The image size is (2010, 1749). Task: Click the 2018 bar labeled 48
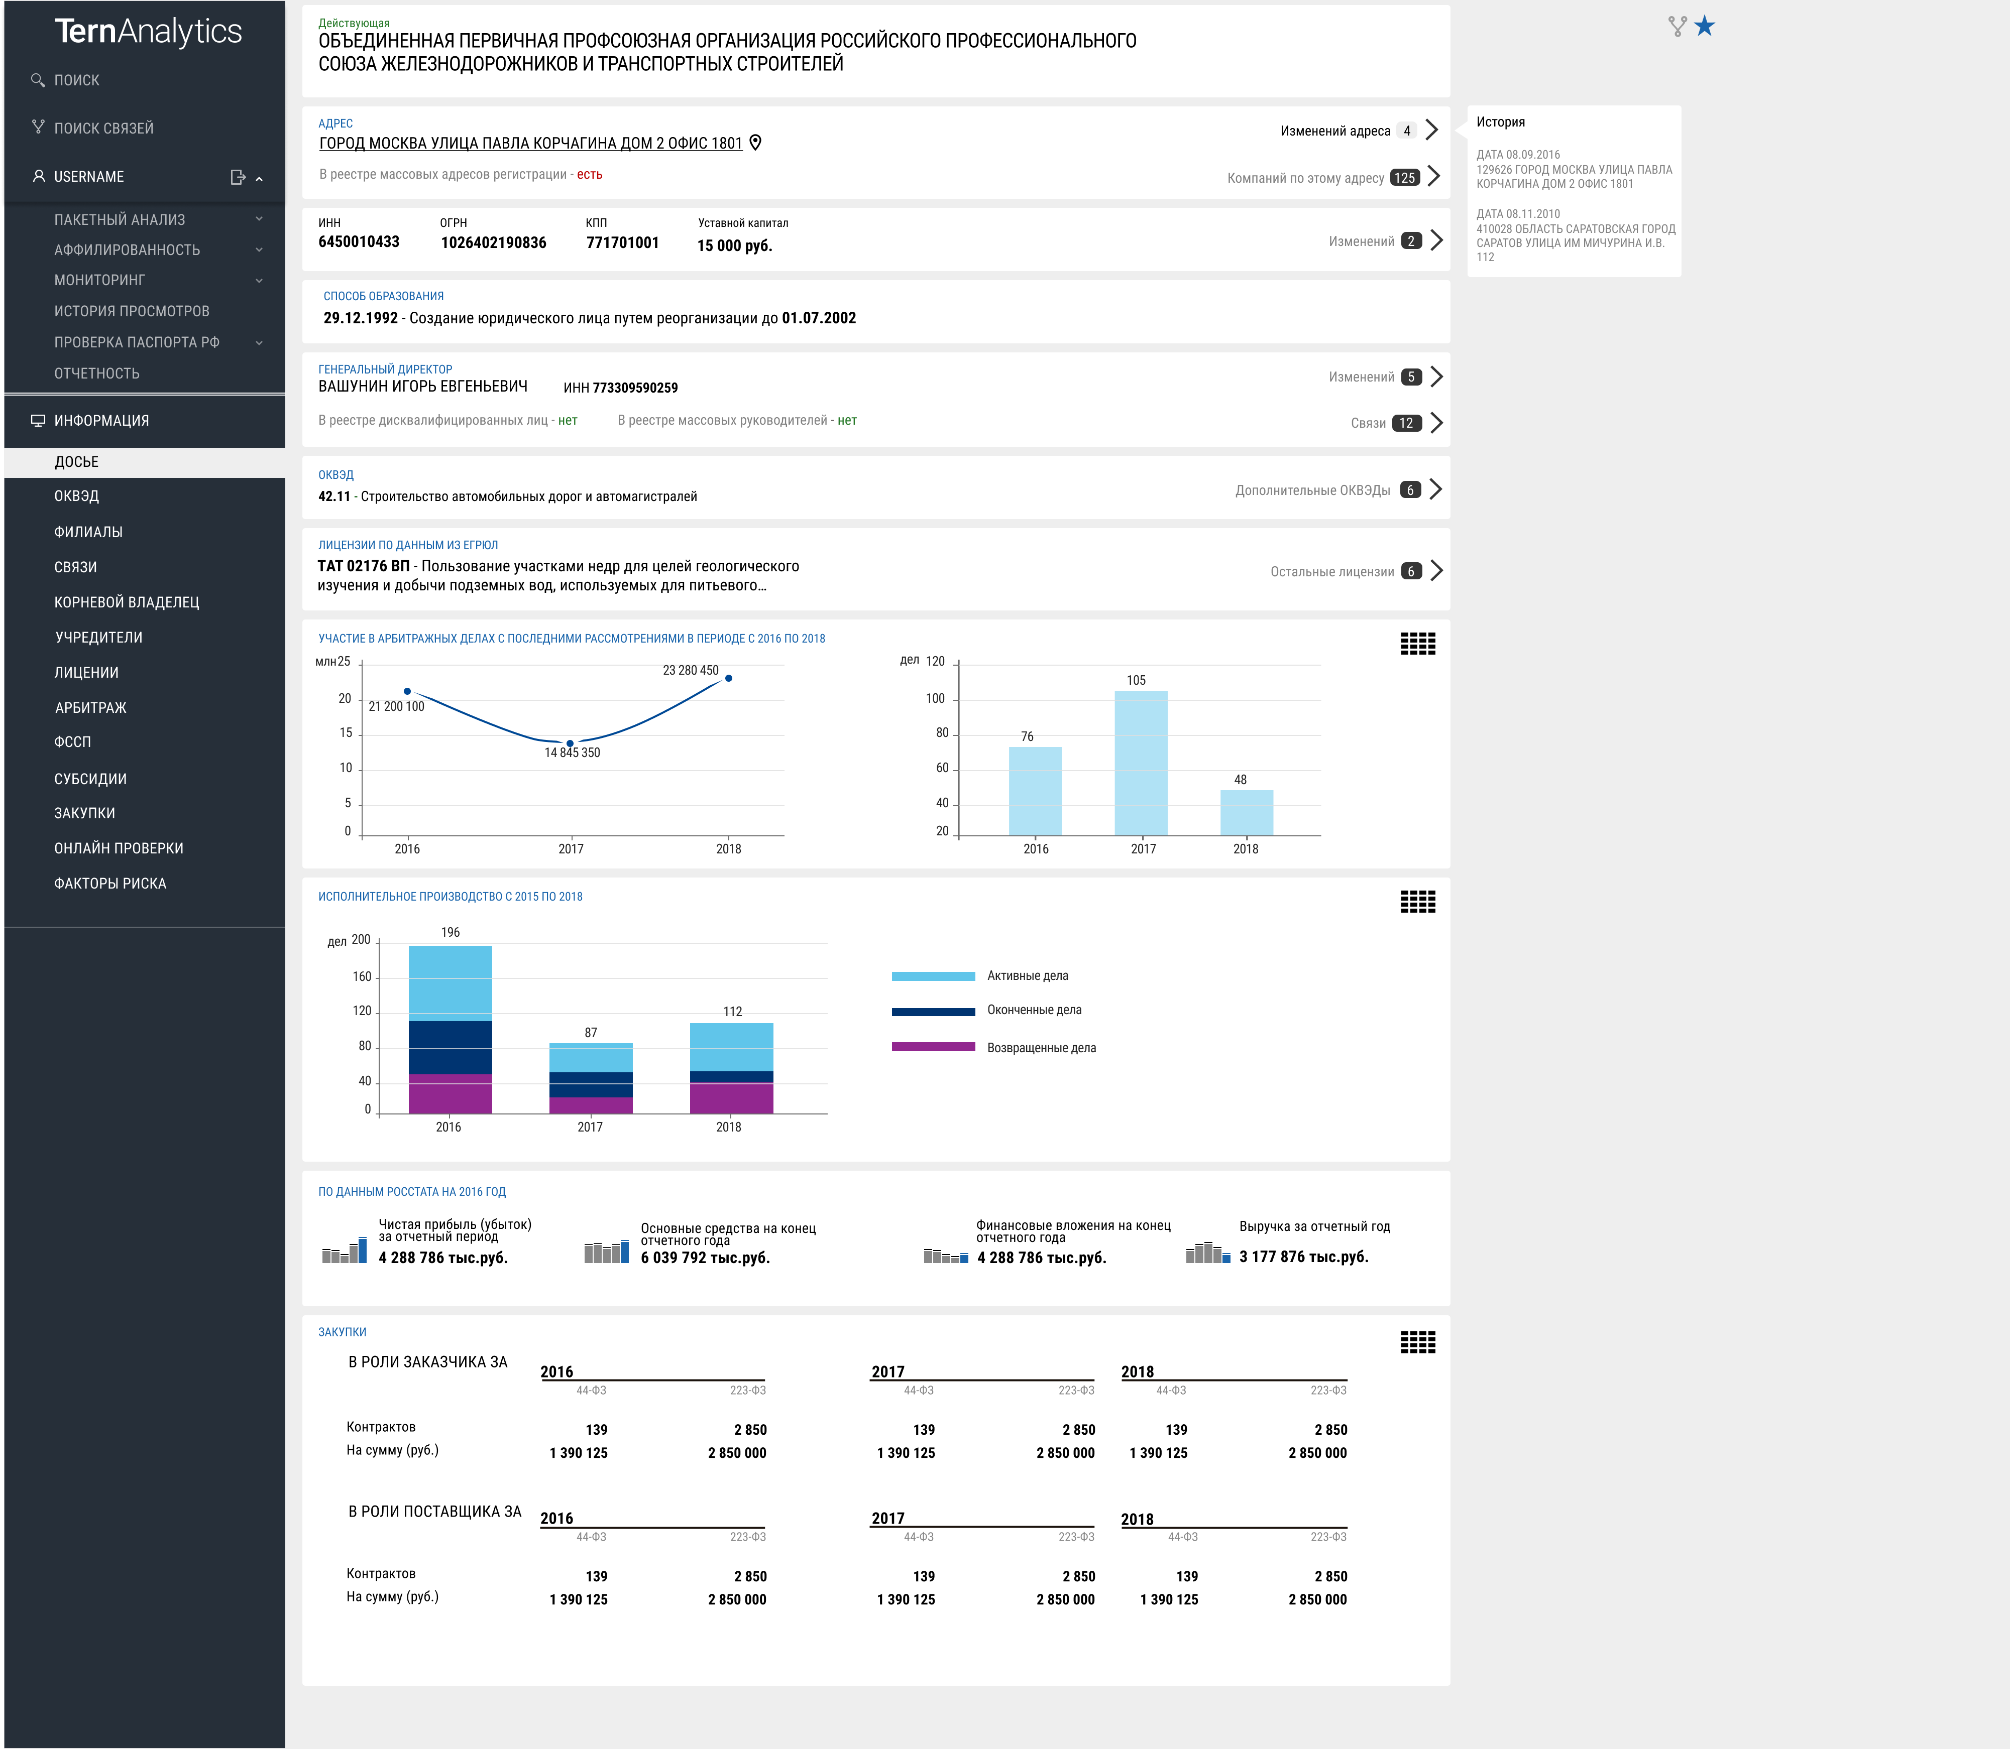[1247, 812]
